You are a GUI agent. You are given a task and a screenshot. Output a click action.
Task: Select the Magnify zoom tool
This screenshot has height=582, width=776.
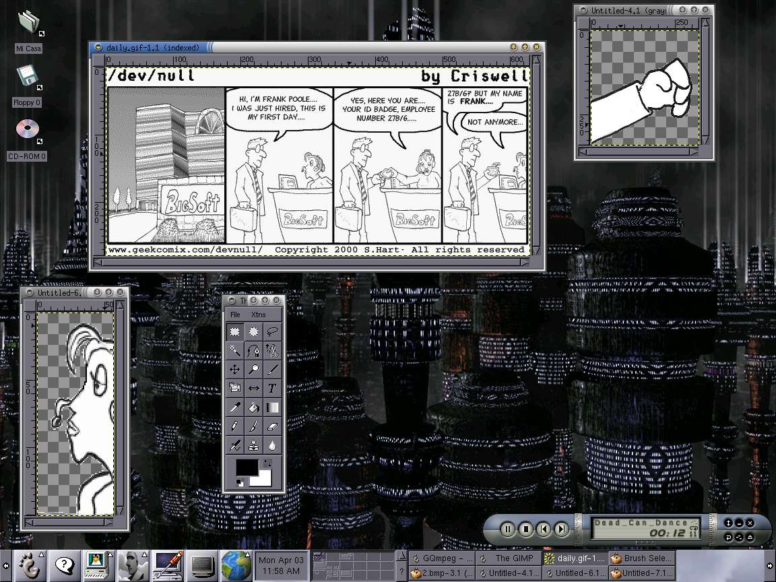pos(253,369)
